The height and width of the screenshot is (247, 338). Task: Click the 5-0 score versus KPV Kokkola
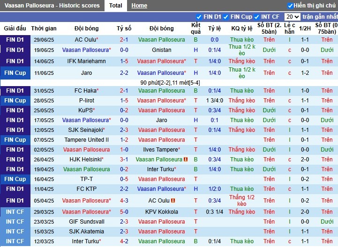[x=124, y=212]
